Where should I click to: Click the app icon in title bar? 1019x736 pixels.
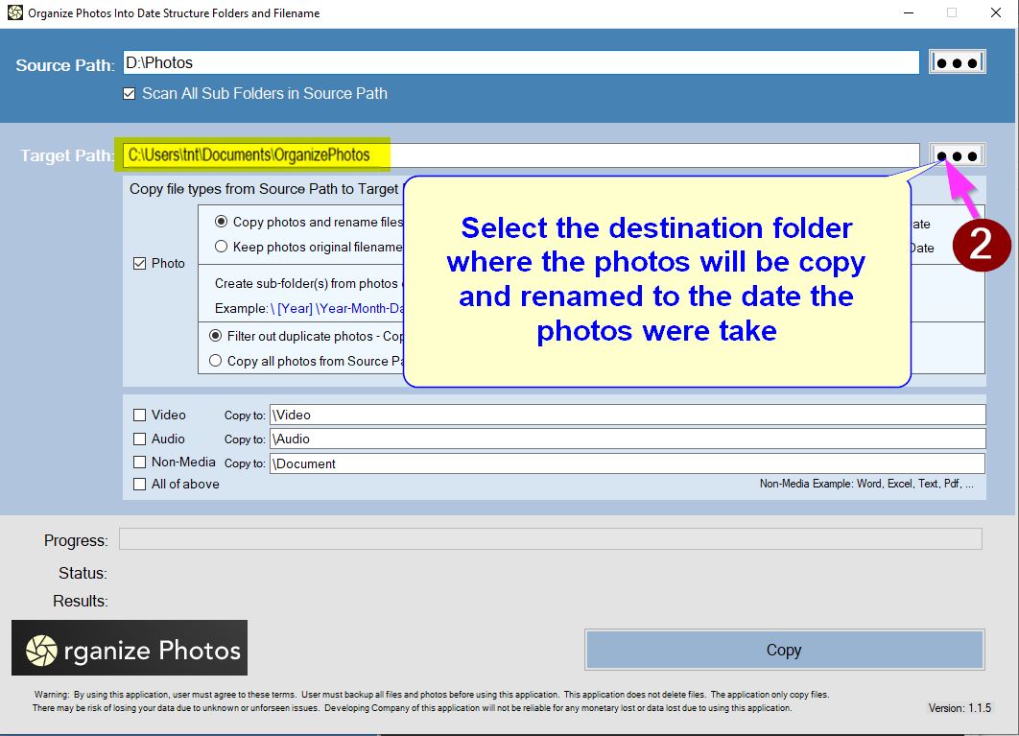(x=14, y=12)
